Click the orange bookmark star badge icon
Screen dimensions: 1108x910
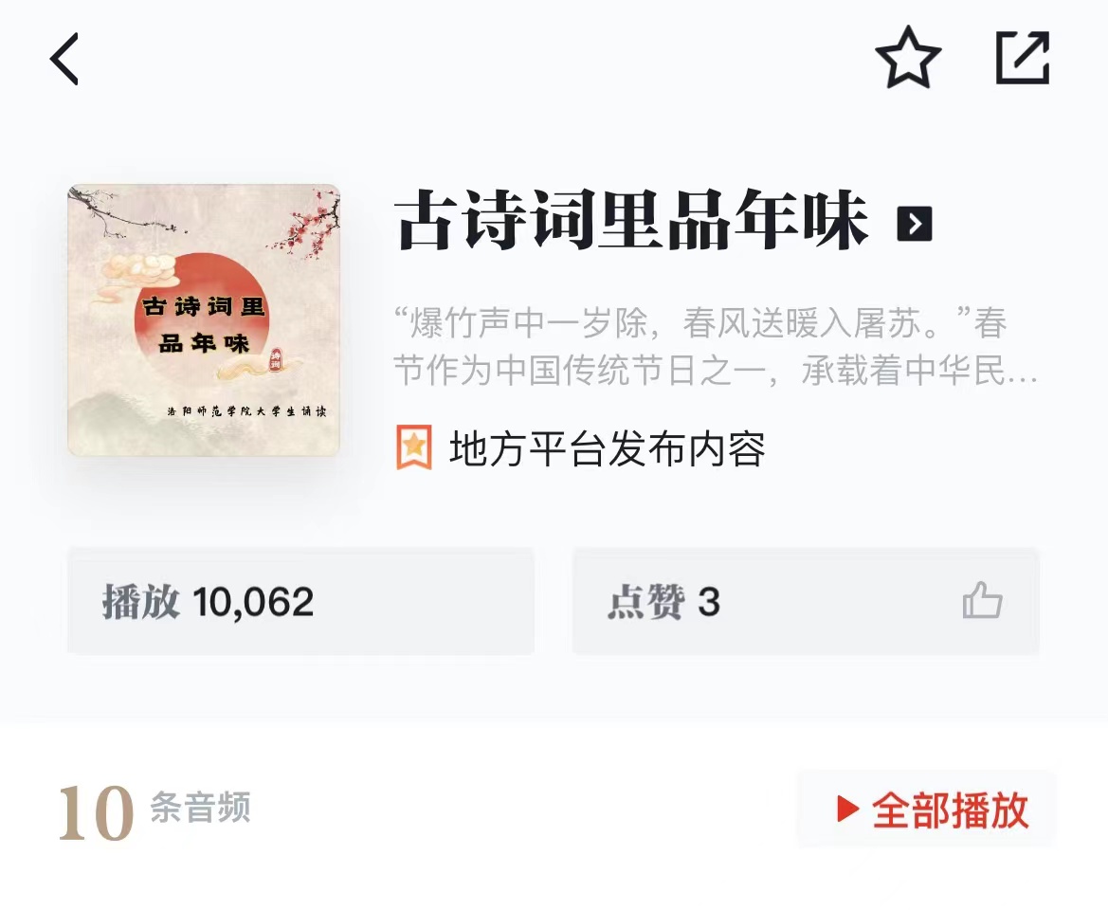(414, 447)
